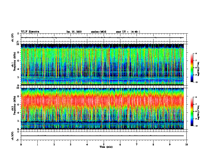The image size is (210, 162).
Task: Click the ch.1 frequency axis "4" tick label
Action: coord(19,69)
